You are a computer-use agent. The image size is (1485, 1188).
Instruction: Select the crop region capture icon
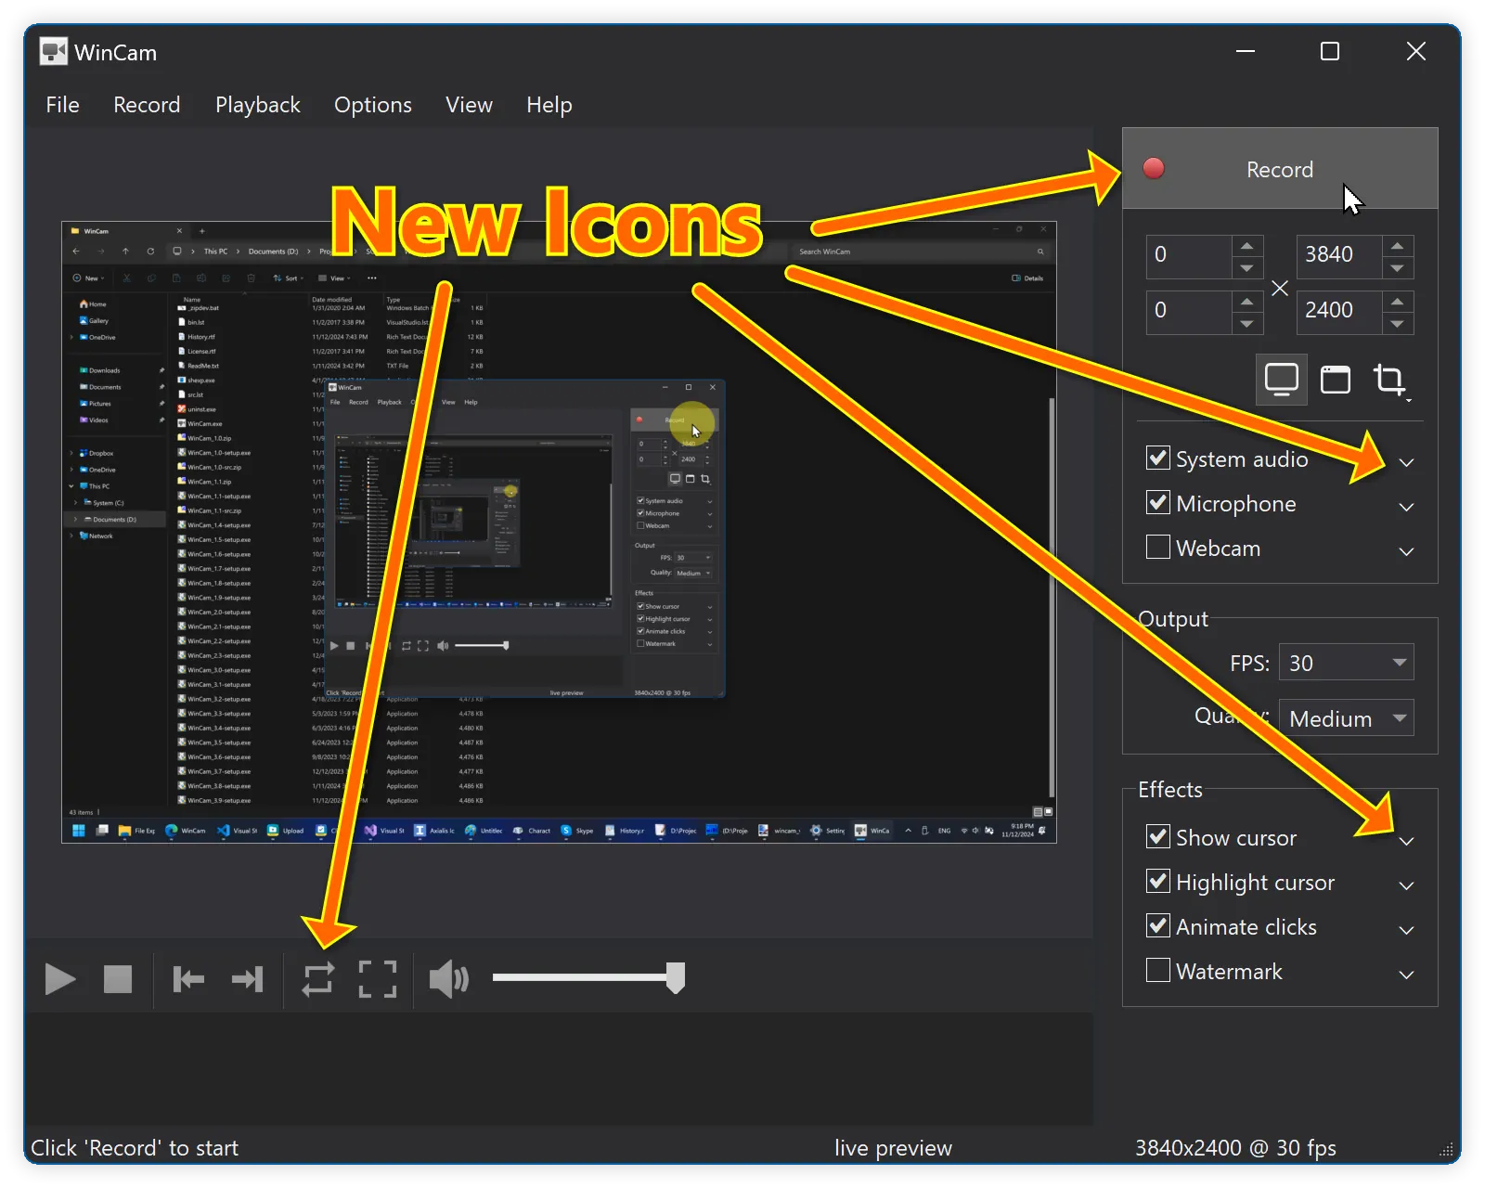pyautogui.click(x=1389, y=380)
